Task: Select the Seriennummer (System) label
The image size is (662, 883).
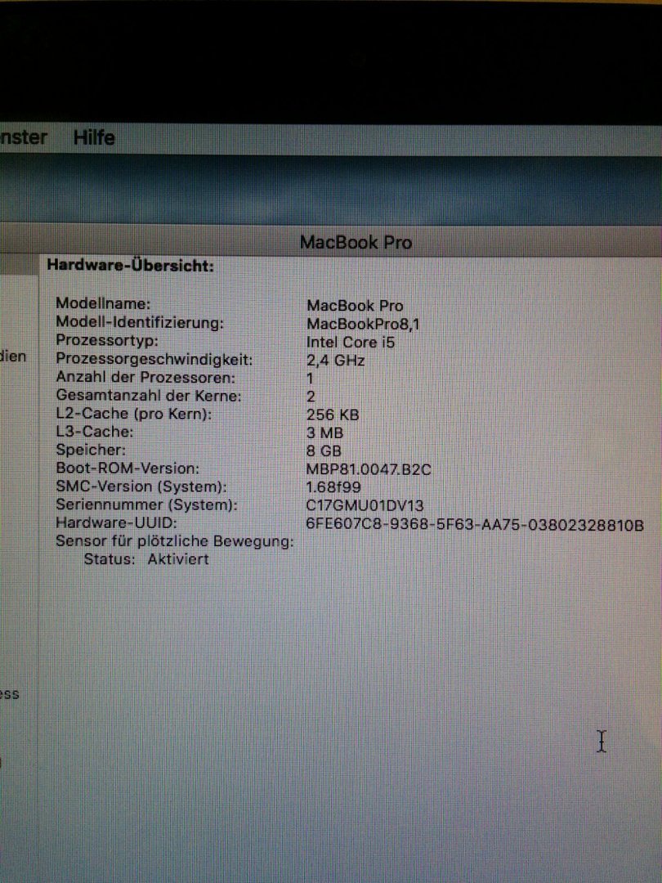Action: tap(146, 504)
